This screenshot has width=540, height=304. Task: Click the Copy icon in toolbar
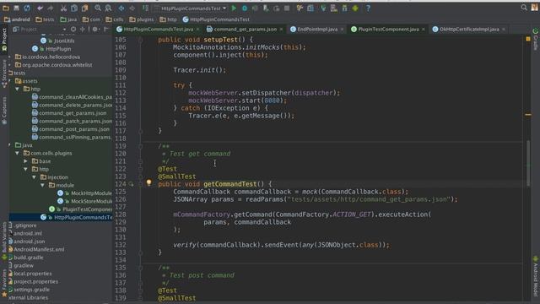[x=74, y=8]
